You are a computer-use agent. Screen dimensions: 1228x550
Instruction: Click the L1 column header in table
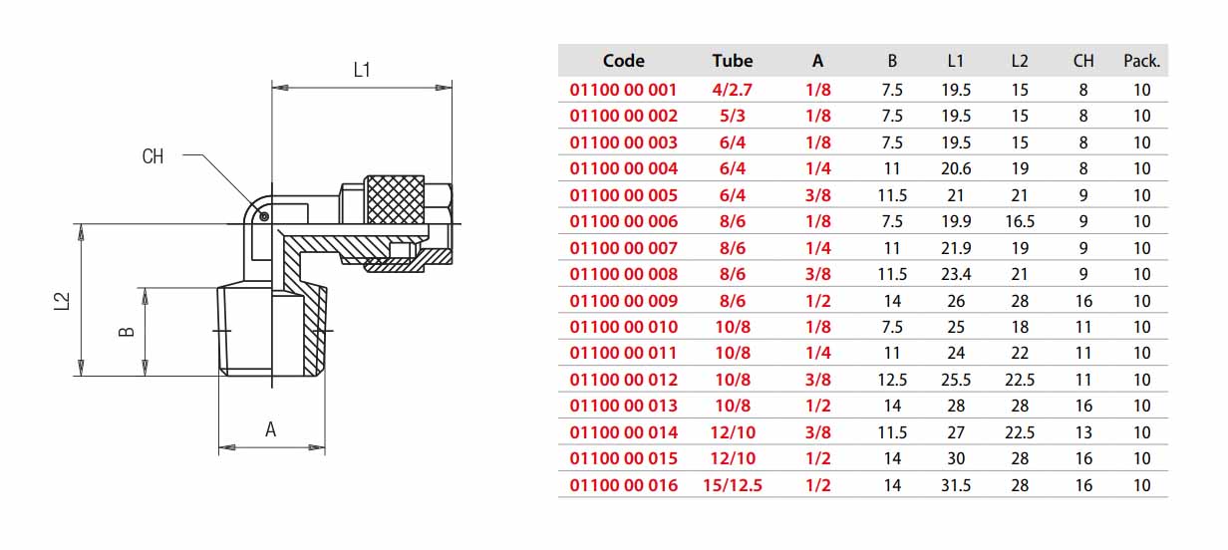click(x=956, y=61)
